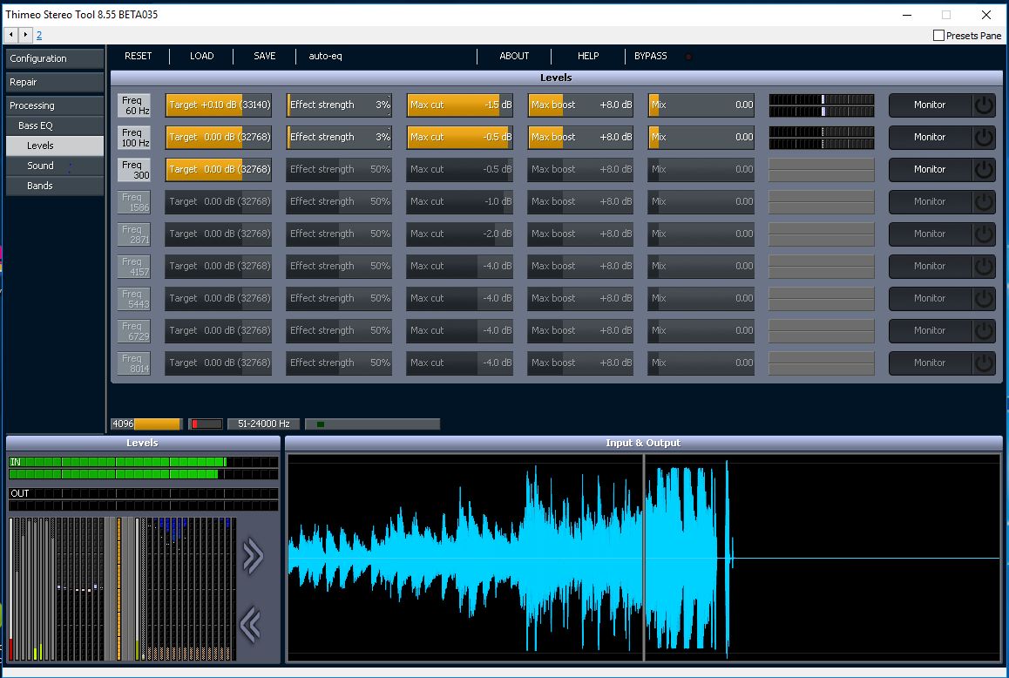Adjust Max boost slider in 100 Hz row
Screen dimensions: 1009x678
(x=580, y=137)
